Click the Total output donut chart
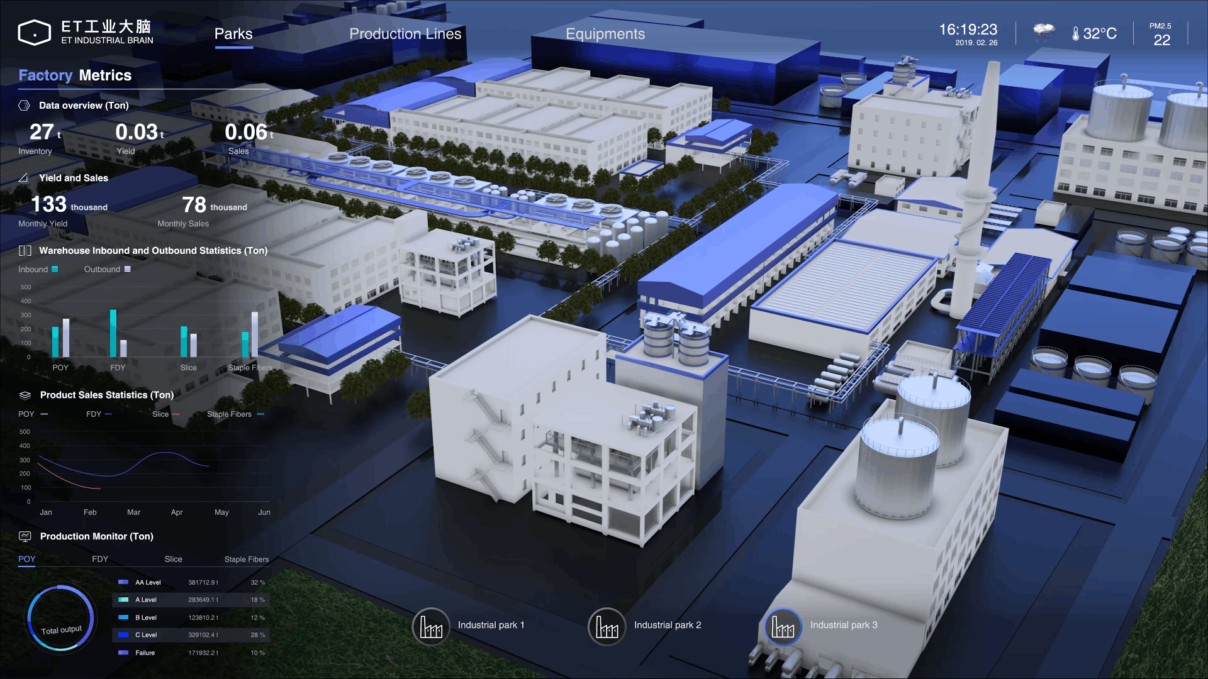This screenshot has width=1208, height=679. coord(60,620)
